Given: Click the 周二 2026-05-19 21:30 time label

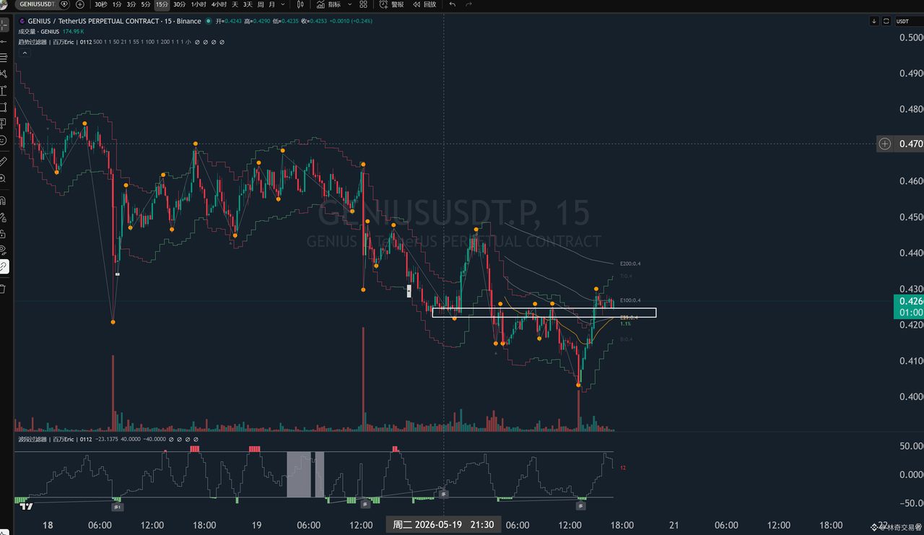Looking at the screenshot, I should point(443,525).
